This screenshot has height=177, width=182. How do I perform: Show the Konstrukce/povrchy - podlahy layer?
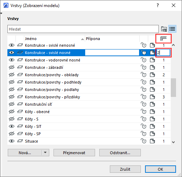[x=12, y=90]
